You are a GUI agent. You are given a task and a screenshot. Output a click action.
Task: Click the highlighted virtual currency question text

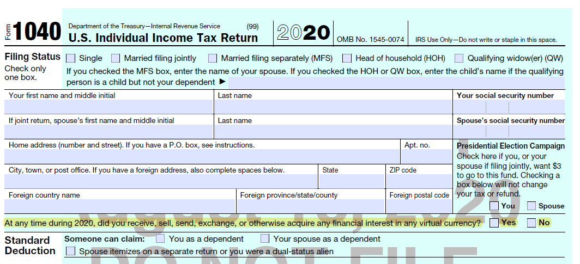pos(243,223)
